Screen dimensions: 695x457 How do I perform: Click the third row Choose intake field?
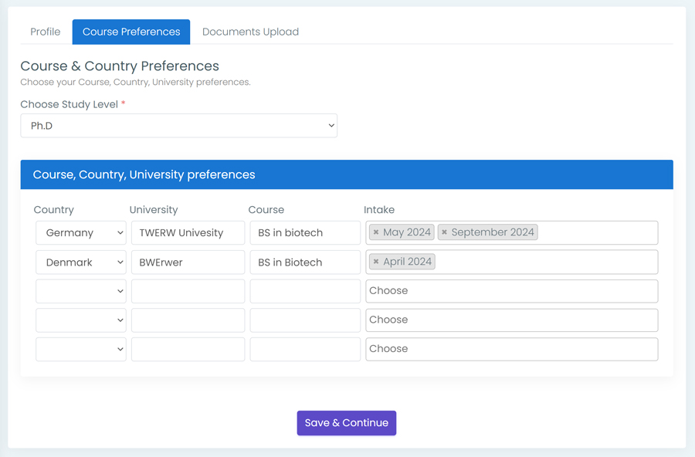point(511,291)
